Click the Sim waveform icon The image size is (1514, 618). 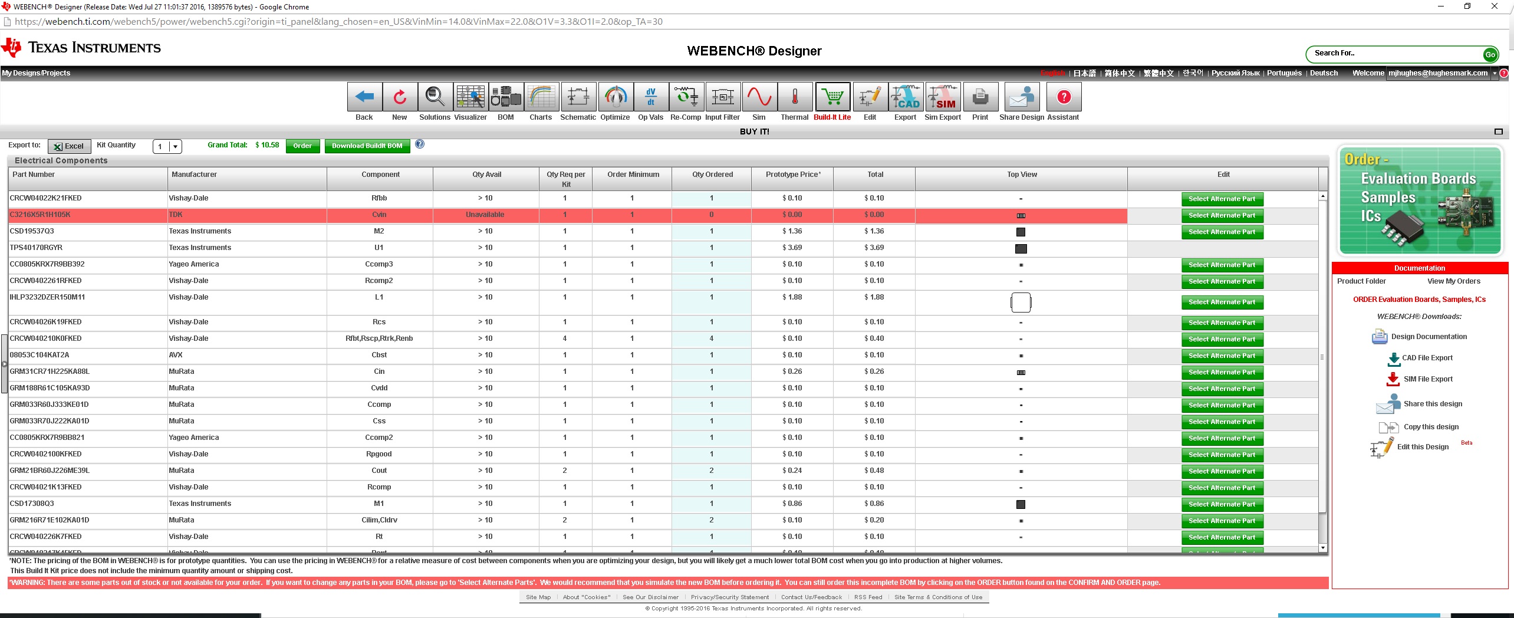tap(759, 97)
